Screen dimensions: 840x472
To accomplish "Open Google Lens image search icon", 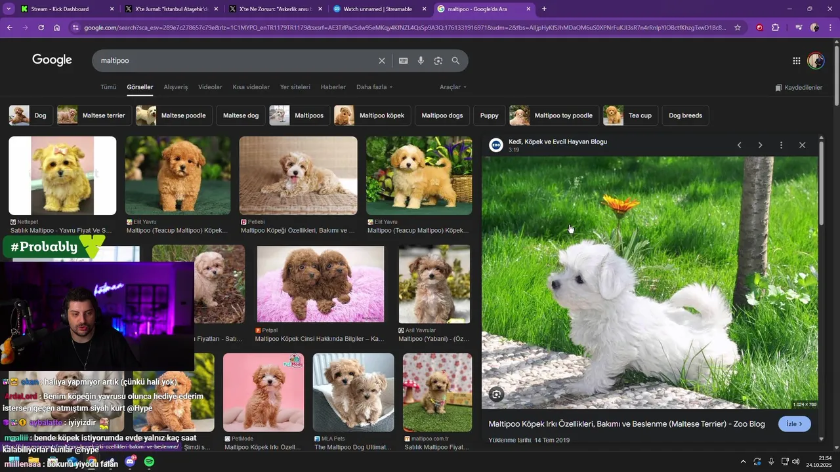I will click(x=438, y=60).
